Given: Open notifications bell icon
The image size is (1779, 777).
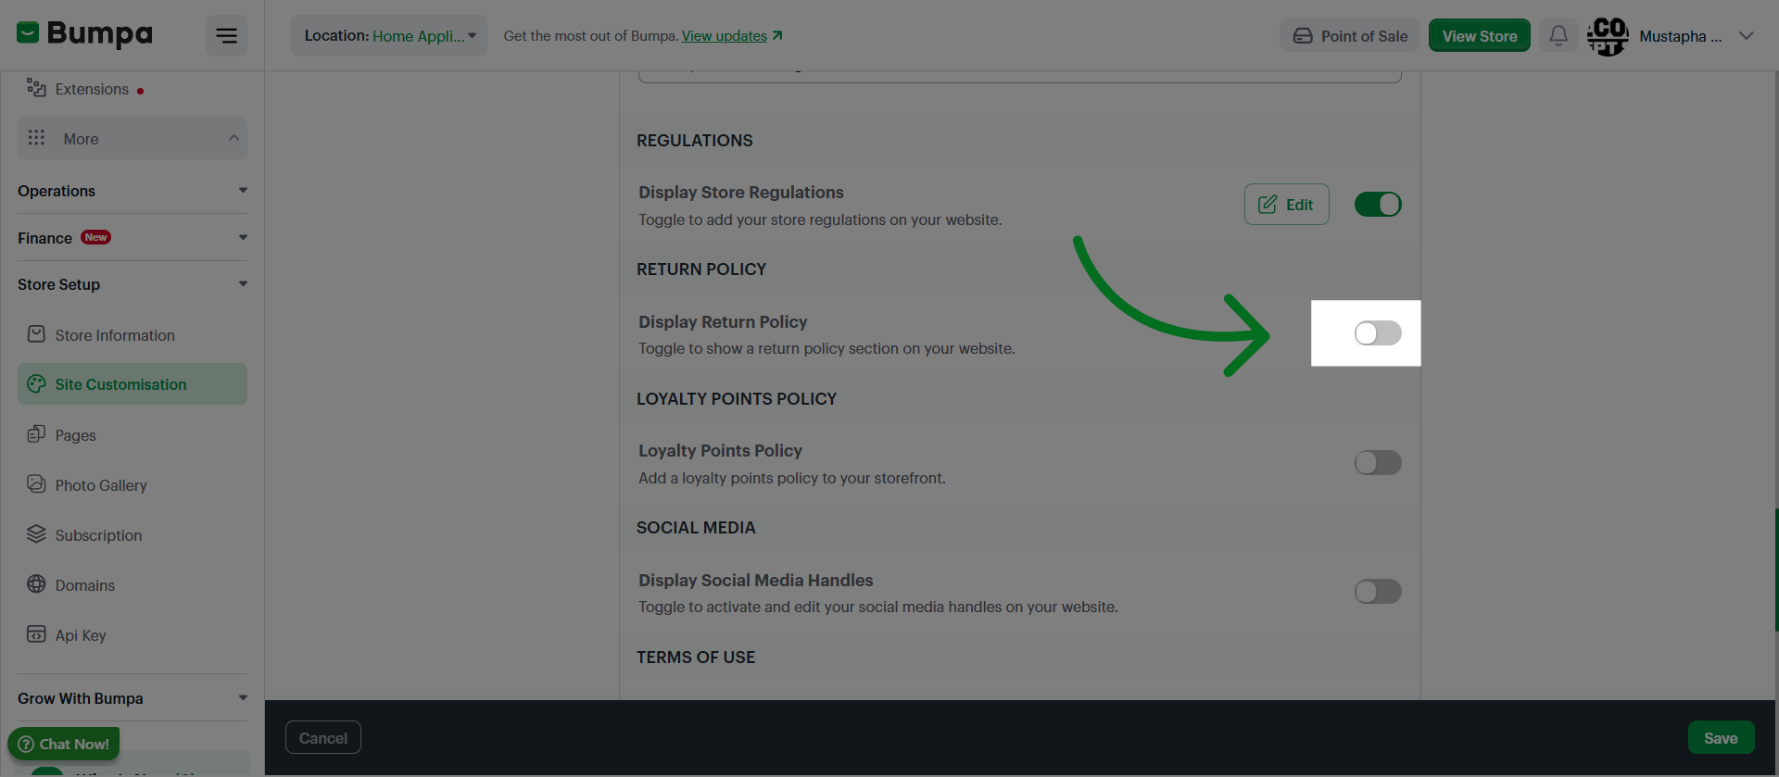Looking at the screenshot, I should click(x=1558, y=35).
